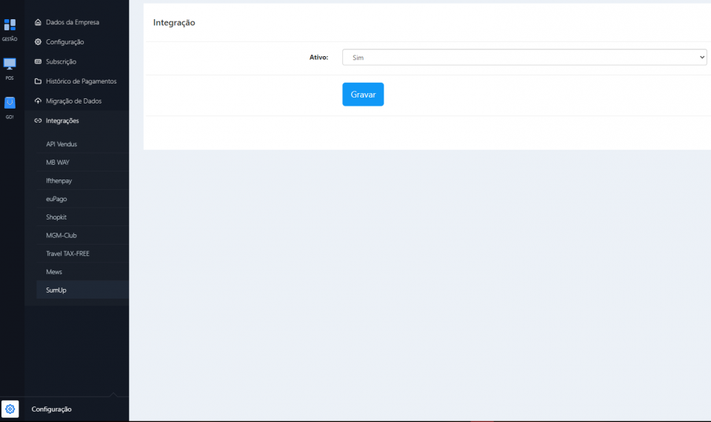Choose MGM-Club integration
The height and width of the screenshot is (422, 711).
click(61, 235)
